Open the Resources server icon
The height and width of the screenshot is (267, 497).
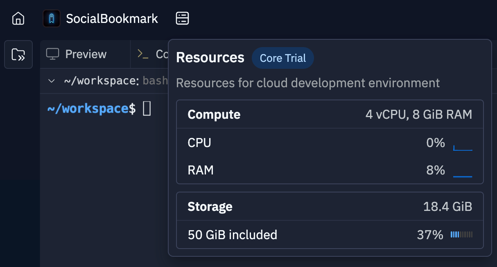[x=182, y=18]
